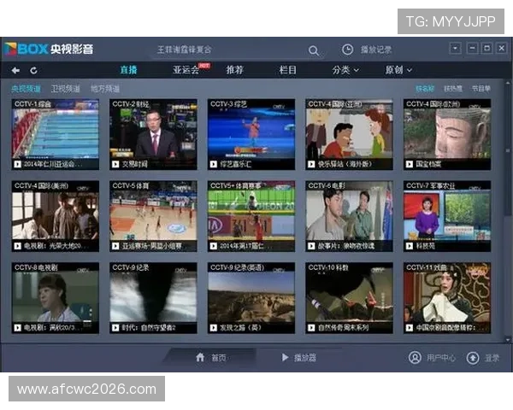This screenshot has height=410, width=513.
Task: Click play icon beside 综艺喜乐汇
Action: 213,164
